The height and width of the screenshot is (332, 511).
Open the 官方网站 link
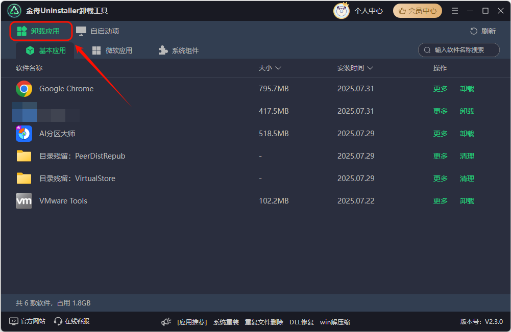(28, 321)
